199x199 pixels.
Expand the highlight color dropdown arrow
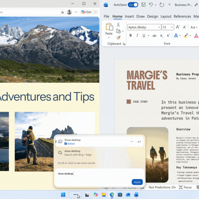point(190,35)
